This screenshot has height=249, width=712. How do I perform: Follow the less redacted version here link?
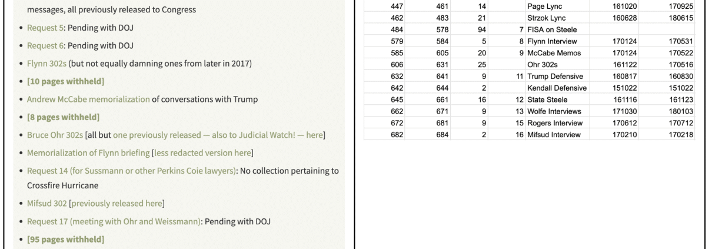pos(202,153)
